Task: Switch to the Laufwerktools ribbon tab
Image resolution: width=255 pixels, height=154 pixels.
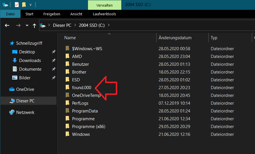Action: [104, 14]
